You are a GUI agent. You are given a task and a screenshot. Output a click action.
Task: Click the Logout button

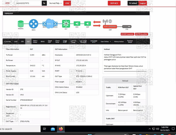click(x=143, y=3)
